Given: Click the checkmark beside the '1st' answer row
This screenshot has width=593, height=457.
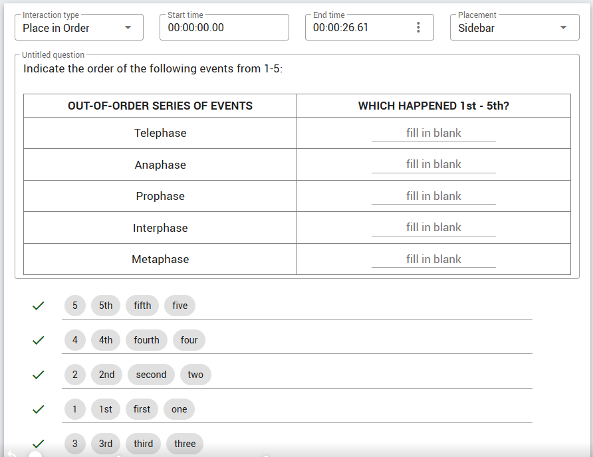Looking at the screenshot, I should click(38, 409).
